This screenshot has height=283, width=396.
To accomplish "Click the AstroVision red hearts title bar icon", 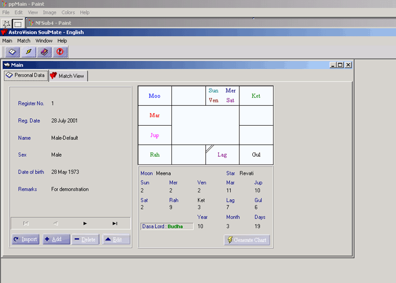I will (4, 32).
